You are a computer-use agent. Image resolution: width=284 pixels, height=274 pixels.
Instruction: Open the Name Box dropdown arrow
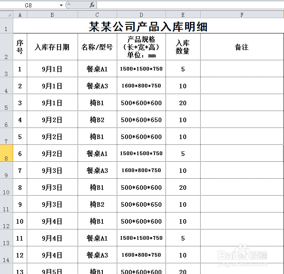click(x=61, y=5)
